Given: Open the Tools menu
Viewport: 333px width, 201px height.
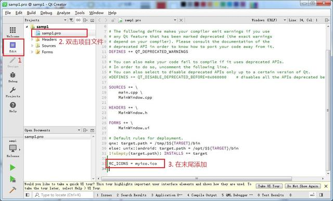Looking at the screenshot, I should pos(80,12).
